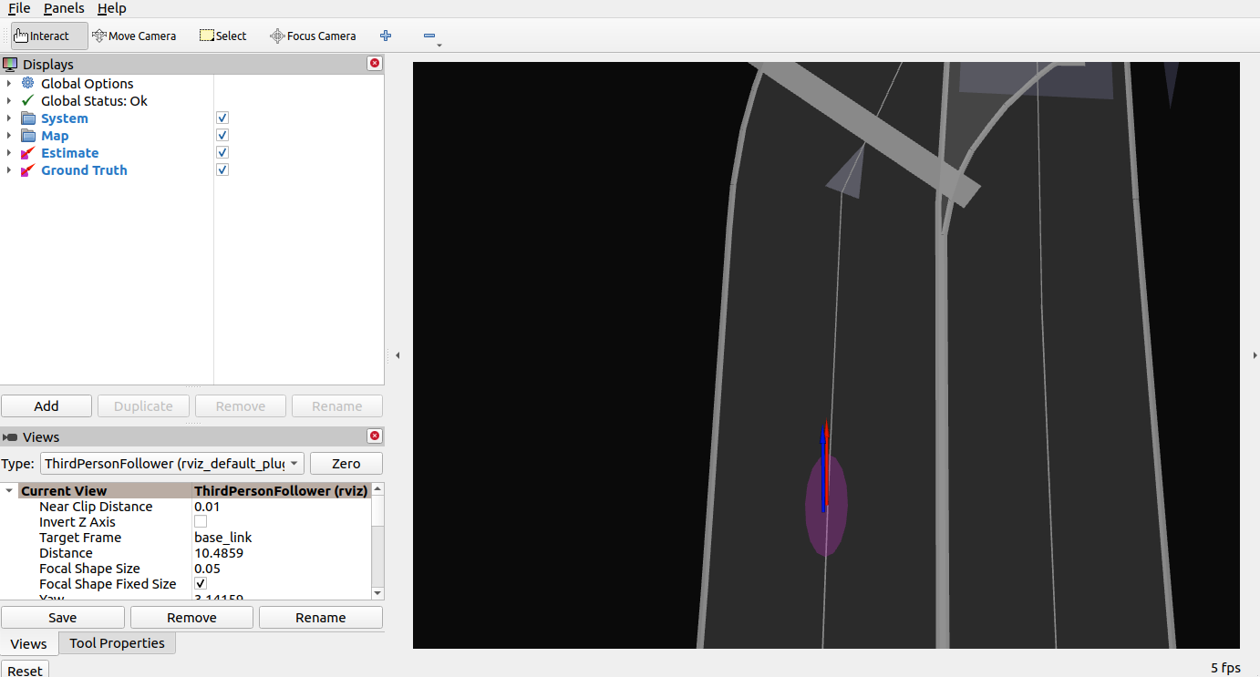This screenshot has height=677, width=1260.
Task: Expand the Global Options tree item
Action: 9,84
